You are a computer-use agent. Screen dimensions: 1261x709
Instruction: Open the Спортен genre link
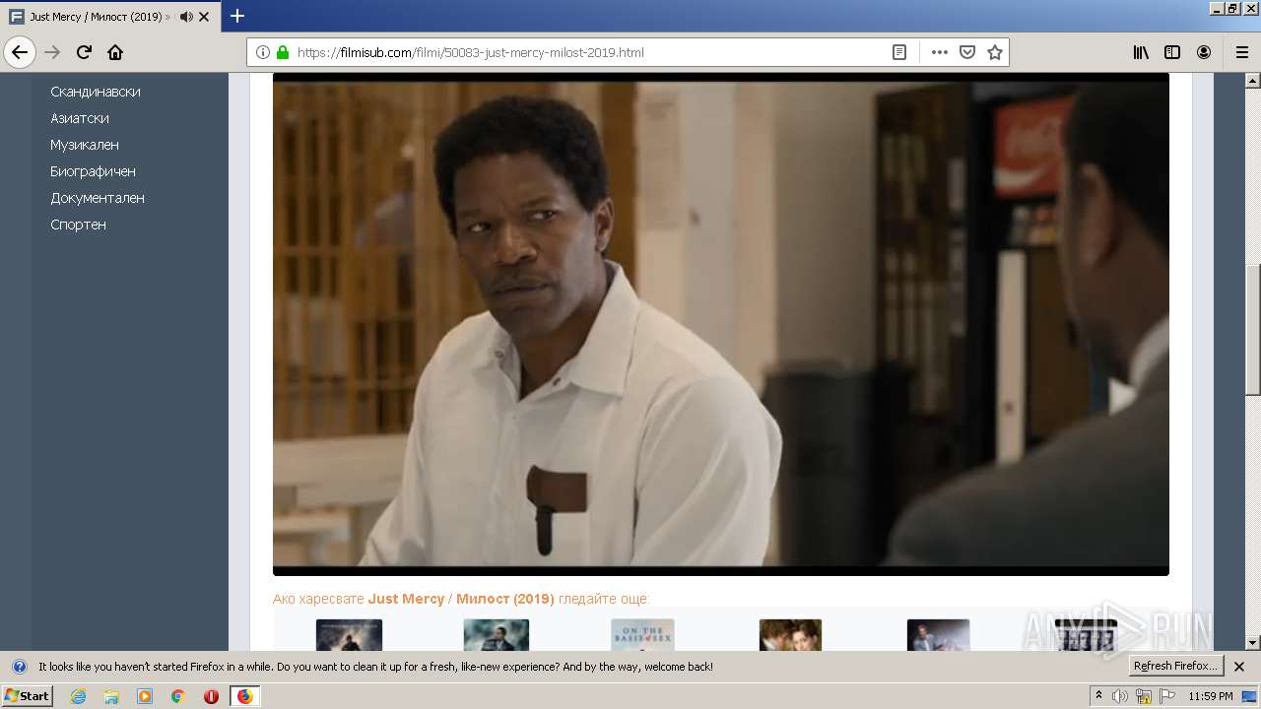click(x=79, y=225)
